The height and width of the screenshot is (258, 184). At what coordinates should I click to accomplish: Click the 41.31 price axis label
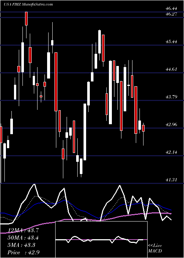(x=171, y=180)
